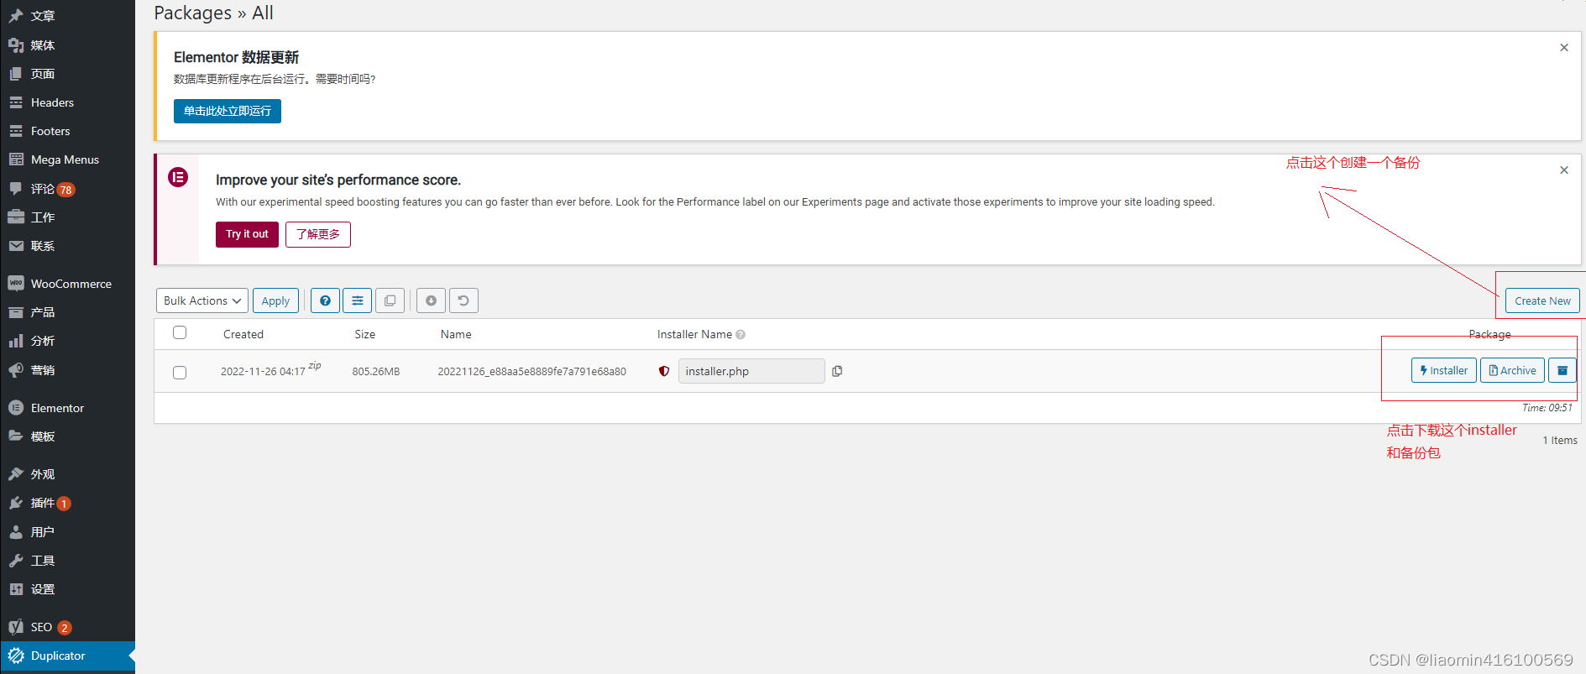Open Footers menu item in sidebar
The image size is (1586, 674).
coord(50,131)
